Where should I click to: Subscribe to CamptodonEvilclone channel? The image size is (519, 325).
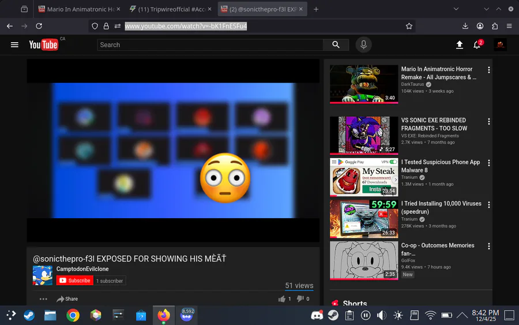[x=75, y=281]
